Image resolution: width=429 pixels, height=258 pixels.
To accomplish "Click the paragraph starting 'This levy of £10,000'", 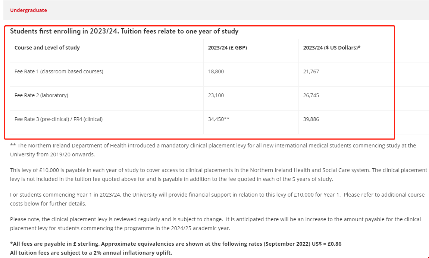I will coord(218,174).
